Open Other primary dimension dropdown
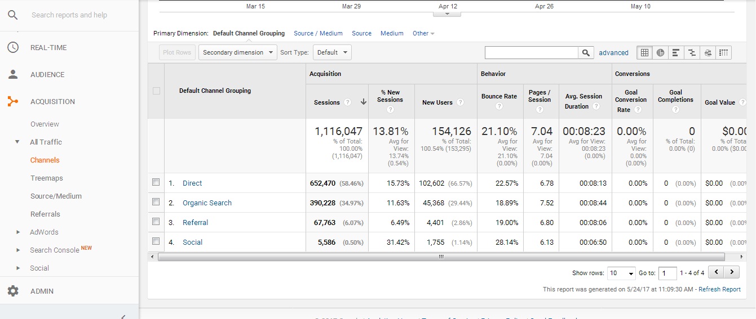Viewport: 756px width, 319px height. (423, 33)
